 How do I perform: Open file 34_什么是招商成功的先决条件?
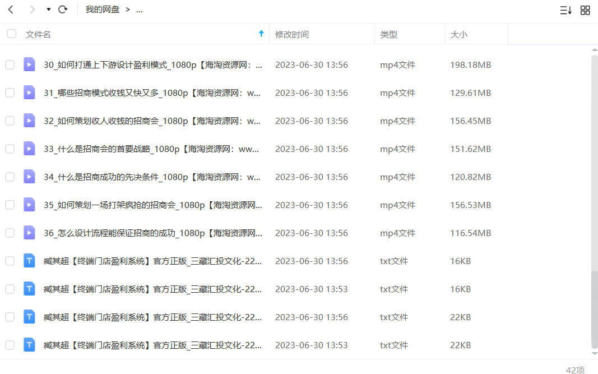tap(152, 177)
